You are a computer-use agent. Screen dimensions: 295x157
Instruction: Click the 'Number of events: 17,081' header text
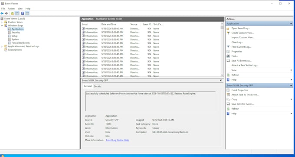point(109,19)
